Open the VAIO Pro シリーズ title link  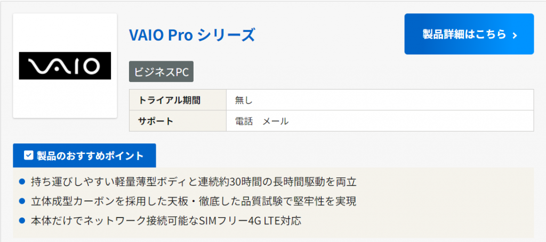coord(192,35)
